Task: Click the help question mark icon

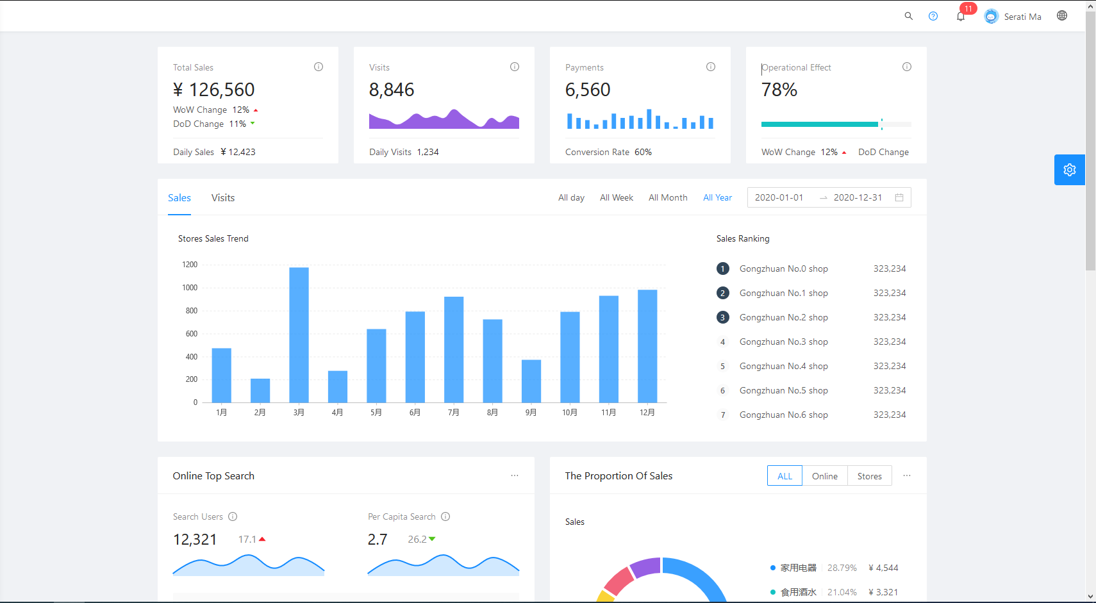Action: (x=933, y=16)
